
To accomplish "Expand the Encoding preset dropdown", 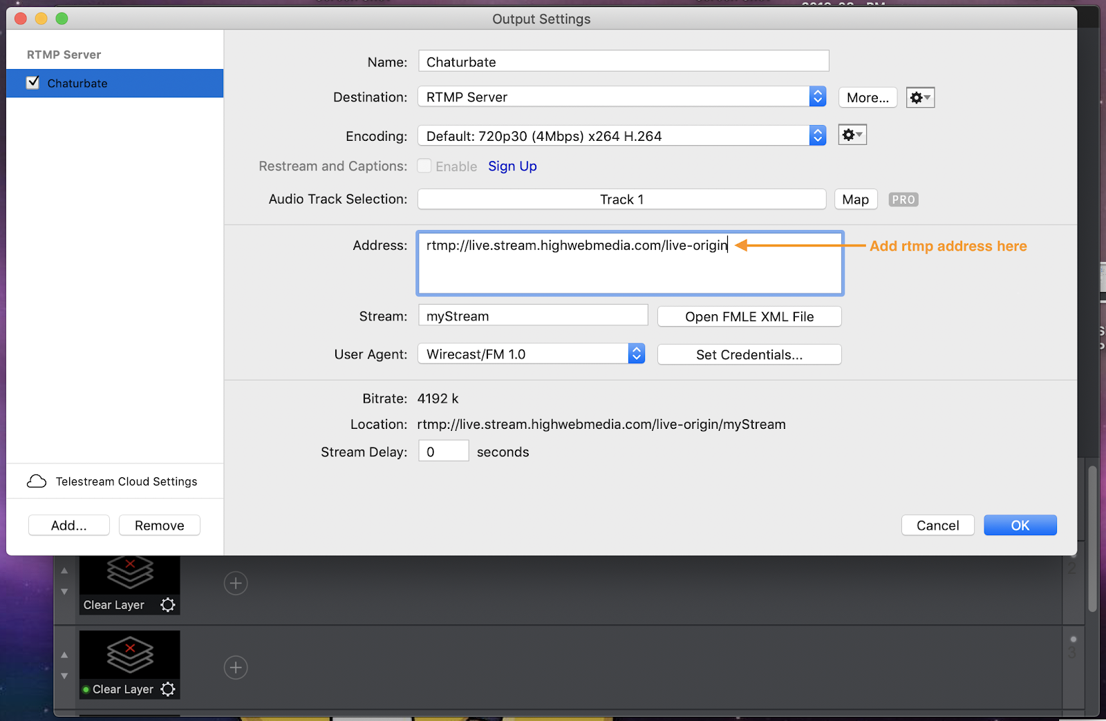I will pyautogui.click(x=818, y=135).
